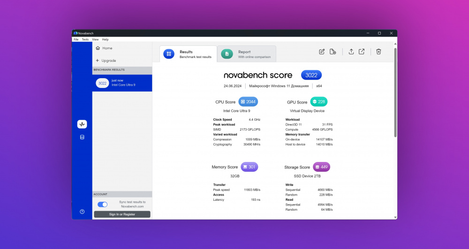469x249 pixels.
Task: Click the scrollbar down arrow
Action: (395, 217)
